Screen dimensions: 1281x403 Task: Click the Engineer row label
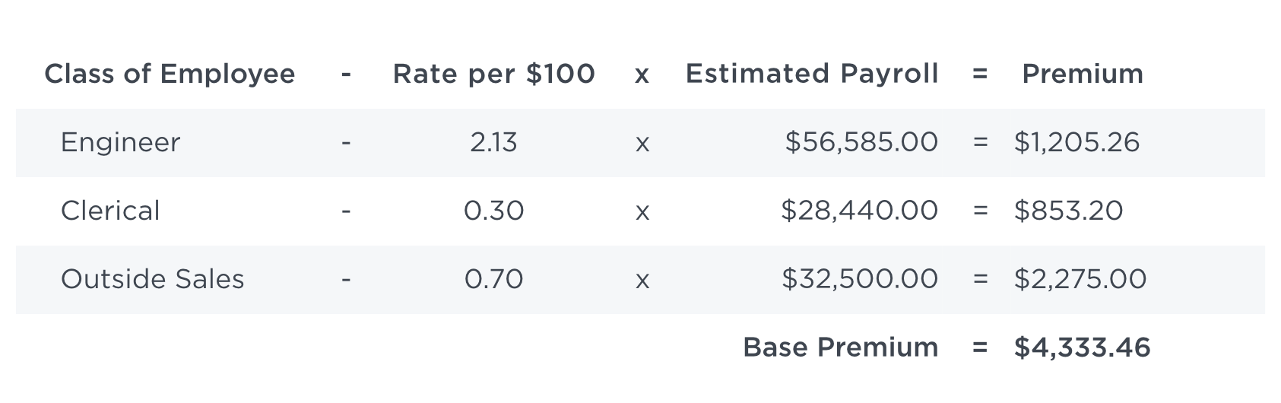click(120, 143)
